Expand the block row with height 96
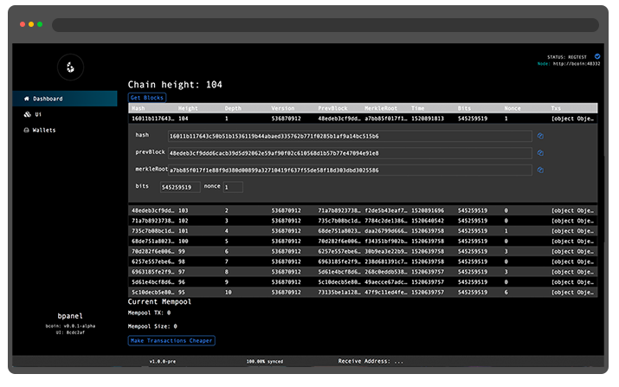Image resolution: width=619 pixels, height=387 pixels. click(363, 282)
